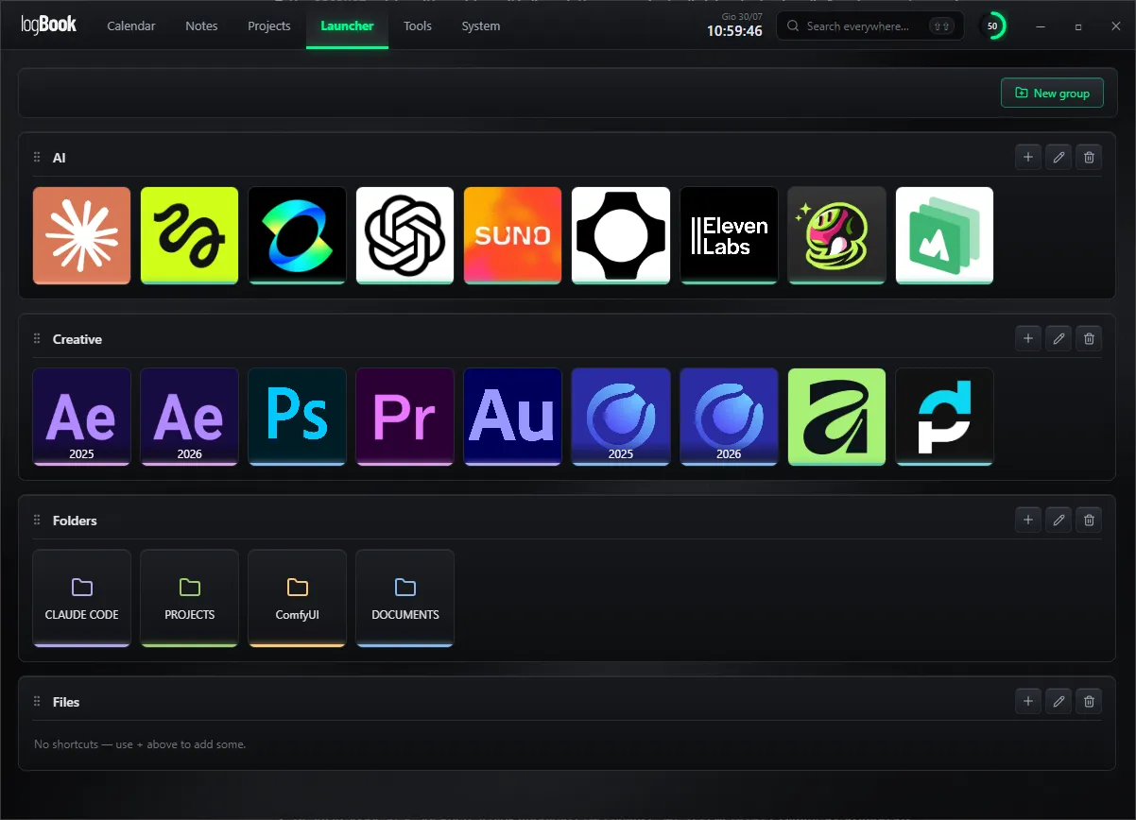Image resolution: width=1136 pixels, height=820 pixels.
Task: Add a shortcut to the Folders group
Action: click(1028, 520)
